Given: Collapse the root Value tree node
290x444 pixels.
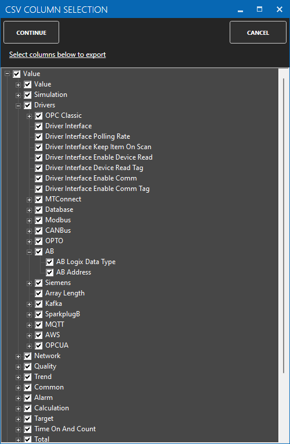Looking at the screenshot, I should click(7, 74).
